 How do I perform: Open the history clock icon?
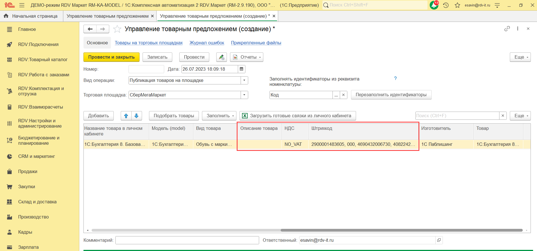446,5
